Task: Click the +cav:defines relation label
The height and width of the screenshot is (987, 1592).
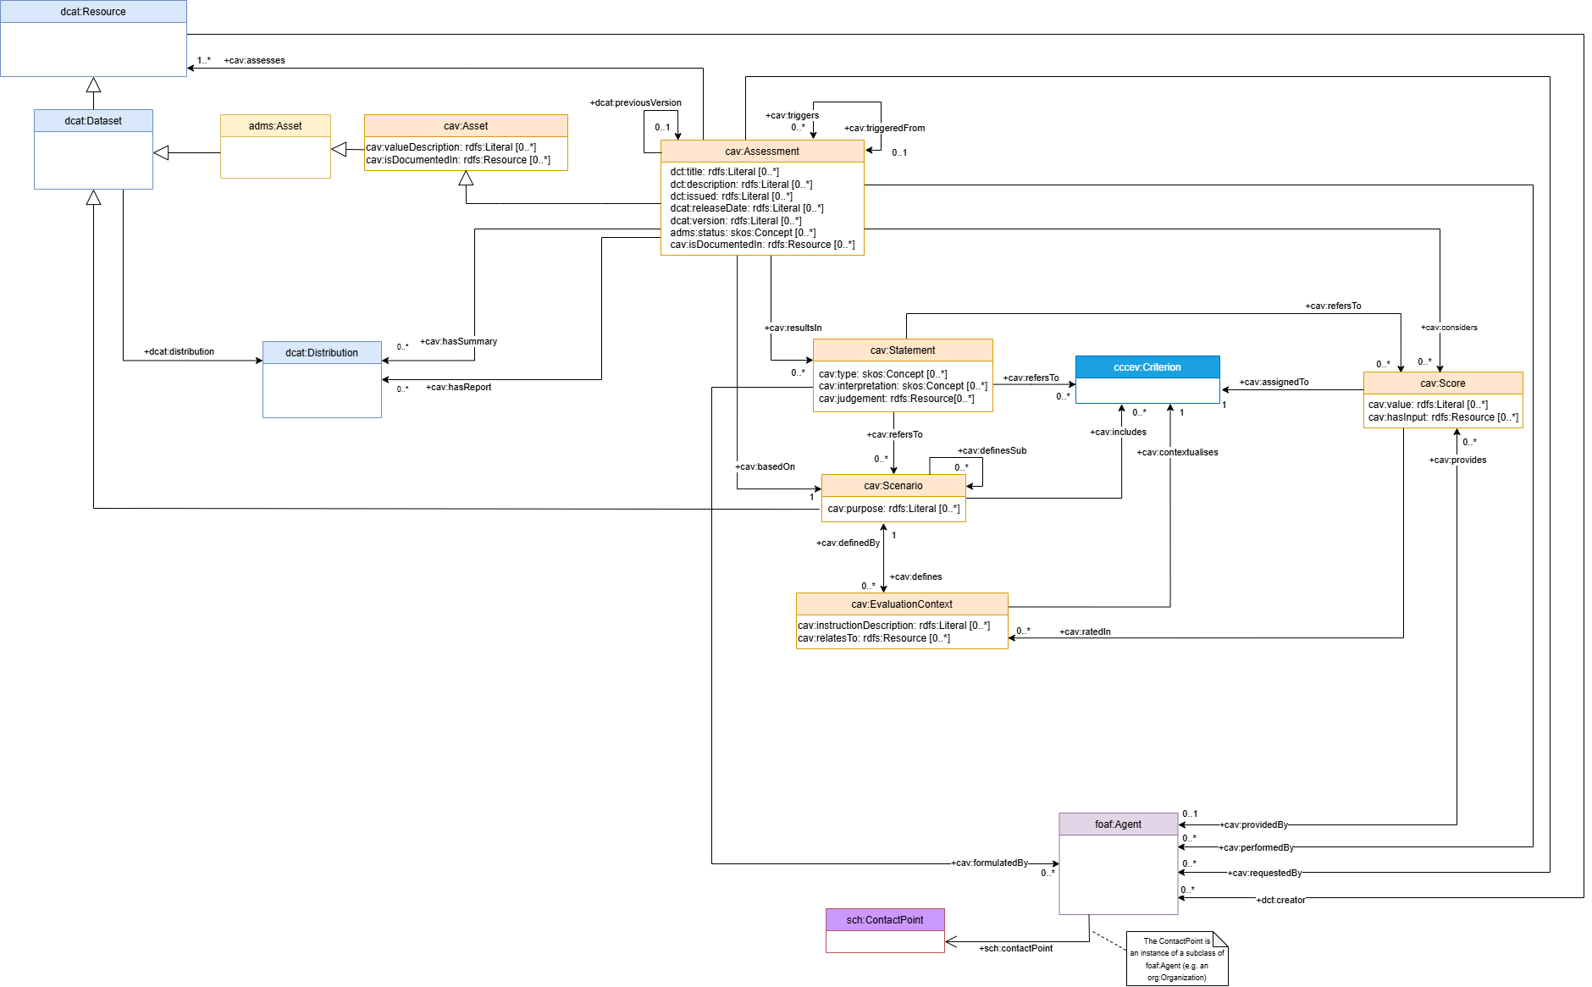Action: 915,577
